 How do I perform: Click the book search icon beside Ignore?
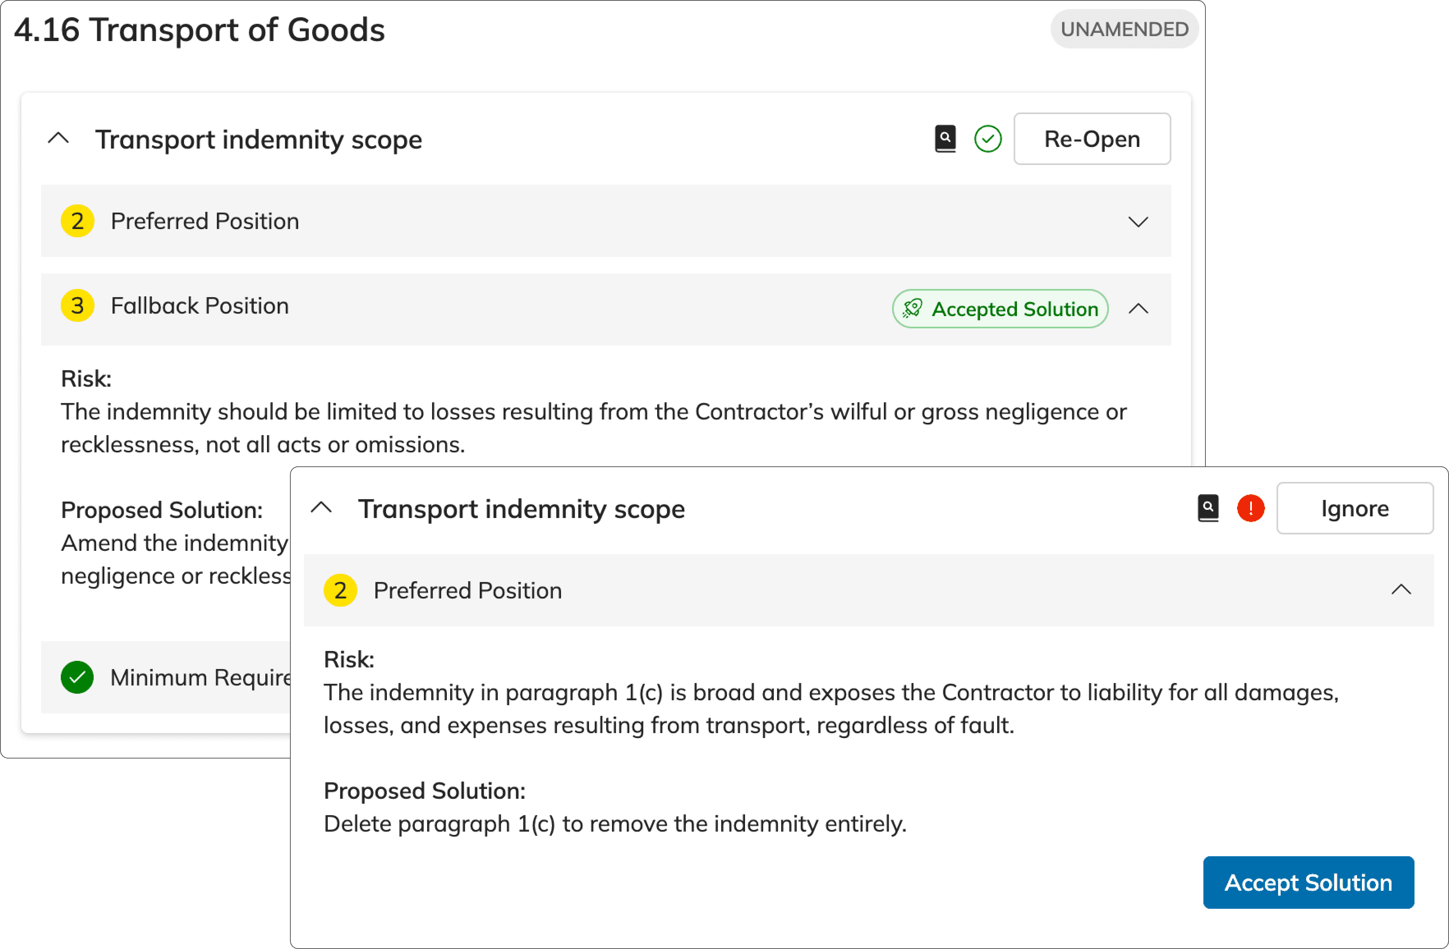1208,508
